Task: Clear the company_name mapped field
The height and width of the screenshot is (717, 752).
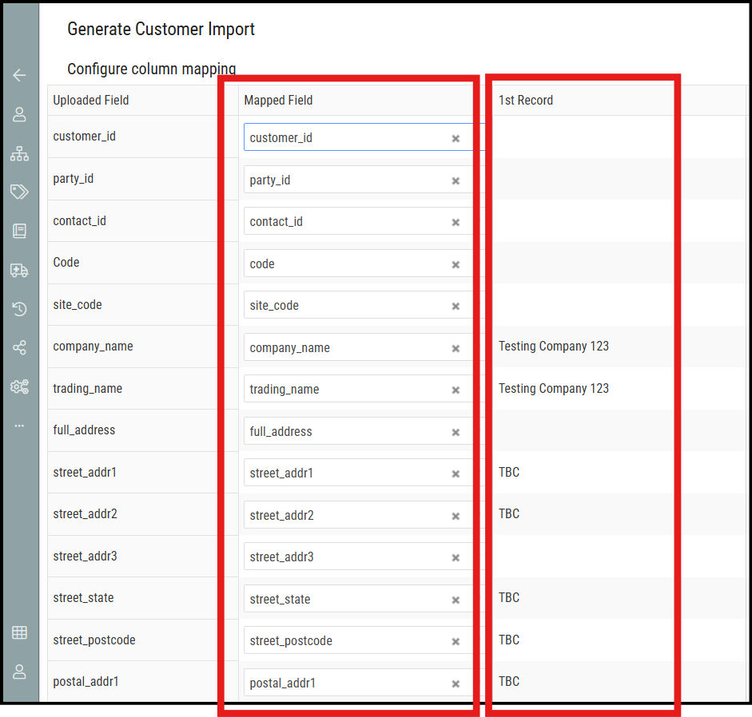Action: coord(456,348)
